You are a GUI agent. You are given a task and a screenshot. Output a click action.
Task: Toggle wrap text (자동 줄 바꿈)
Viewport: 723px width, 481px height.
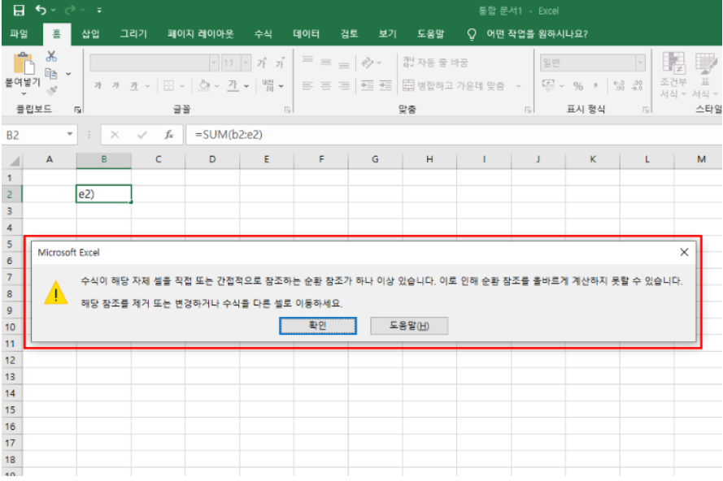click(435, 63)
